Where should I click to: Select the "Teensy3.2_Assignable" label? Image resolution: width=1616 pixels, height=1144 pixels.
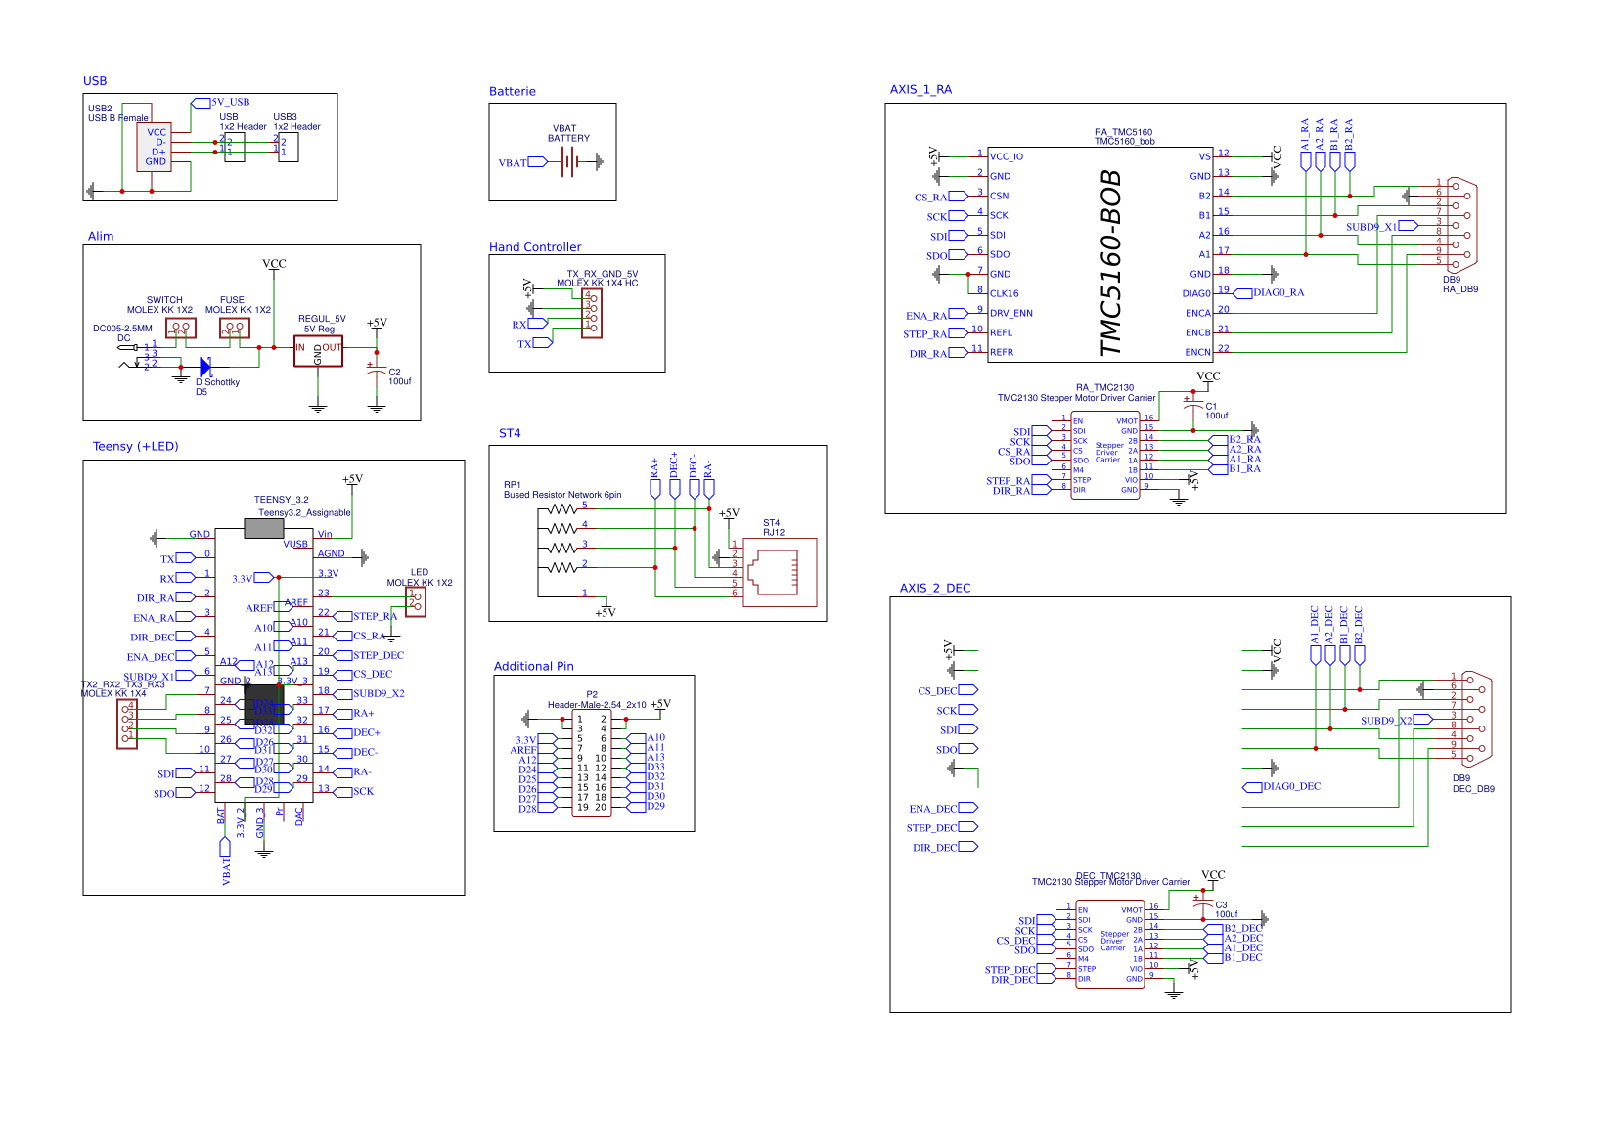pos(304,512)
